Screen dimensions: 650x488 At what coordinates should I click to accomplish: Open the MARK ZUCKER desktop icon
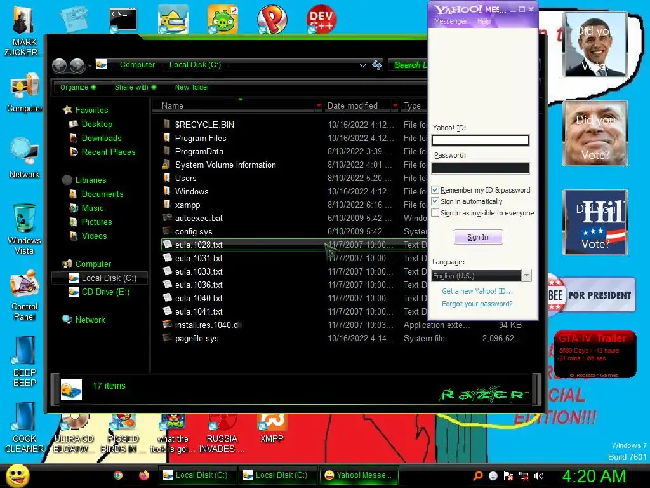(x=22, y=31)
